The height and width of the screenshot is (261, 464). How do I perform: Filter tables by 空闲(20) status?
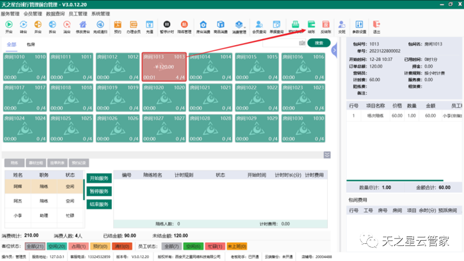56,246
